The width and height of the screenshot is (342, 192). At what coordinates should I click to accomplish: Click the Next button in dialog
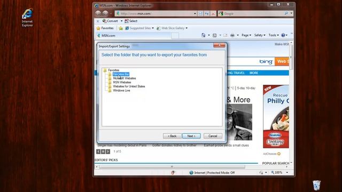pyautogui.click(x=191, y=136)
